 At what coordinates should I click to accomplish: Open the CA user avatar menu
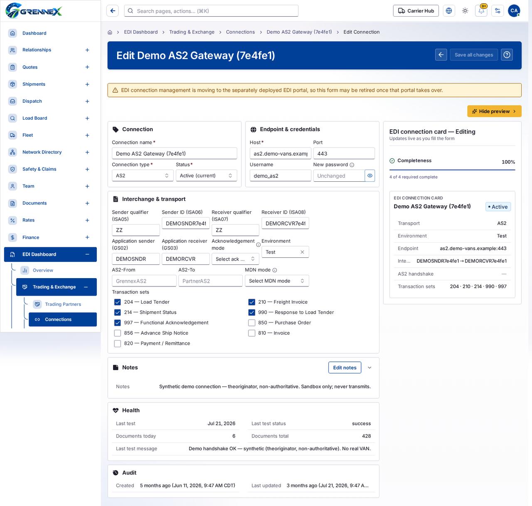514,11
